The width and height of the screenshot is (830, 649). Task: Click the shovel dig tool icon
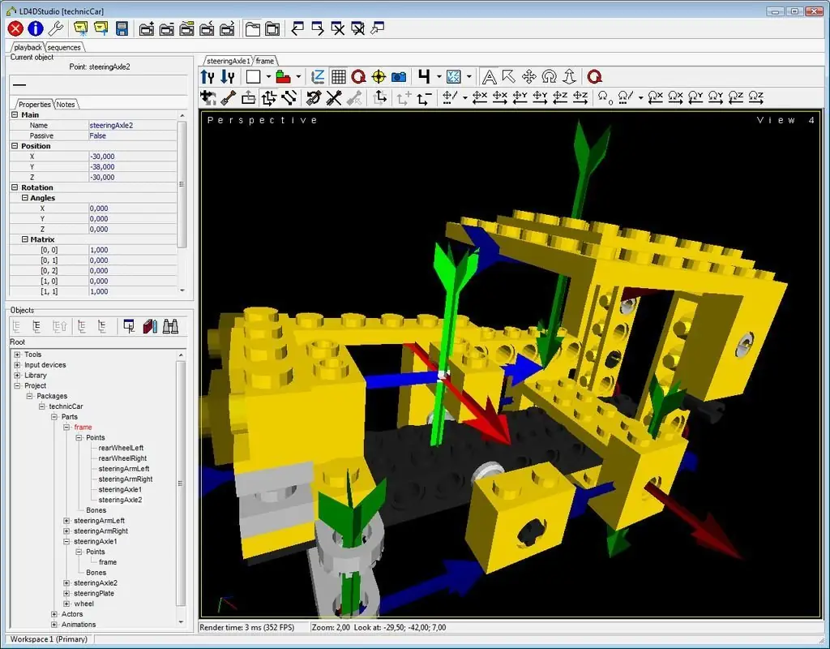coord(228,97)
